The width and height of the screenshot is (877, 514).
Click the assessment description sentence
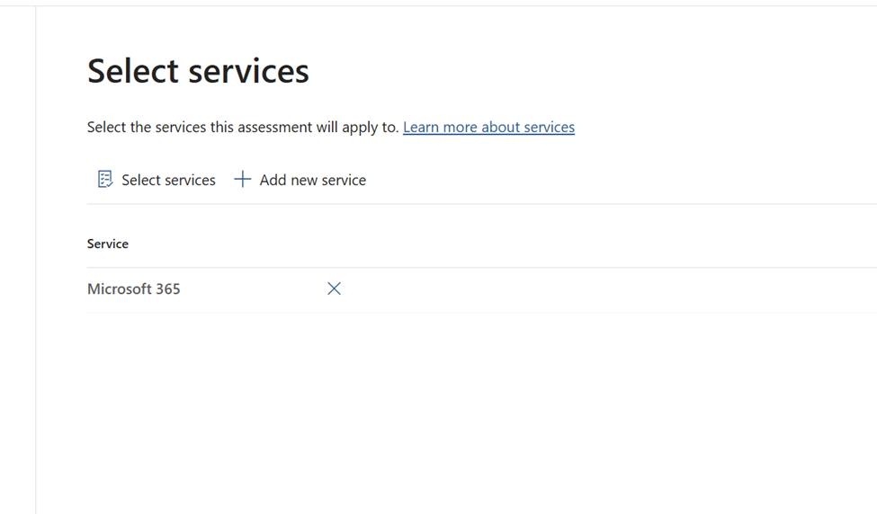(242, 127)
